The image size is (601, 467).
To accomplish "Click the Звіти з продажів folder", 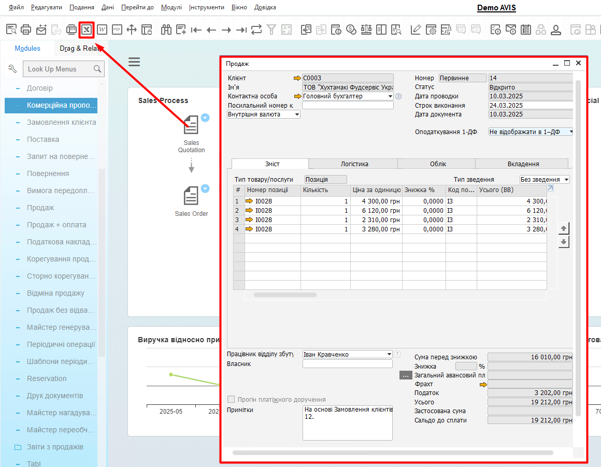I will click(54, 447).
